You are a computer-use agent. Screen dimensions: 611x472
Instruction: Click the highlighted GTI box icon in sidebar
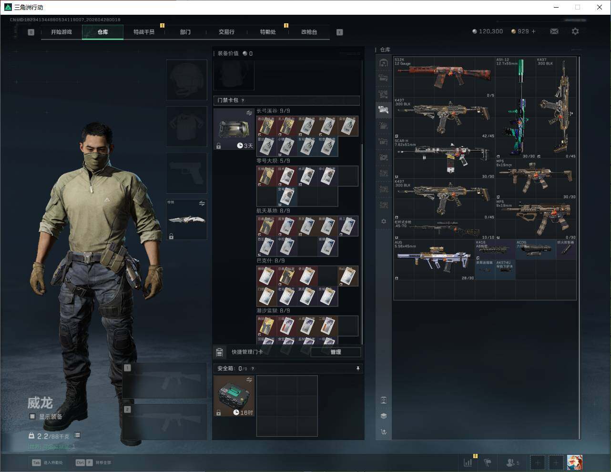(383, 110)
